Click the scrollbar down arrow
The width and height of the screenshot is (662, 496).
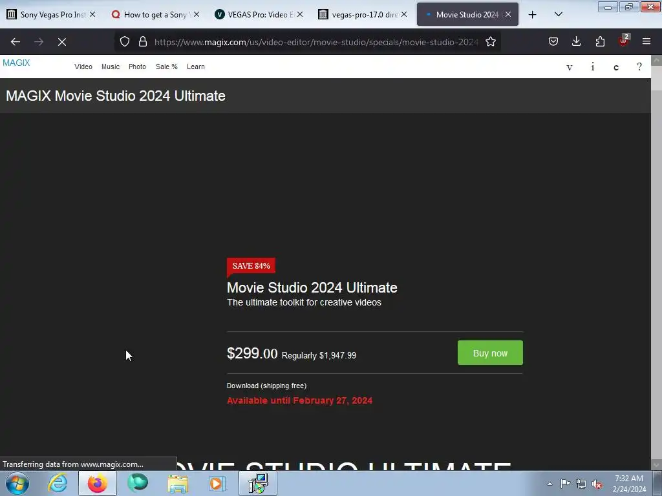coord(657,465)
